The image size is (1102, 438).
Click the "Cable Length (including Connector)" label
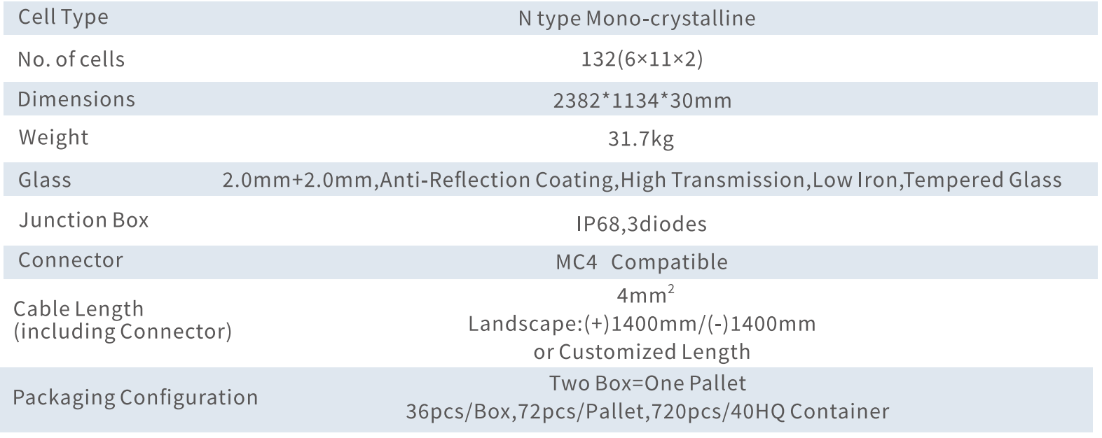(122, 320)
